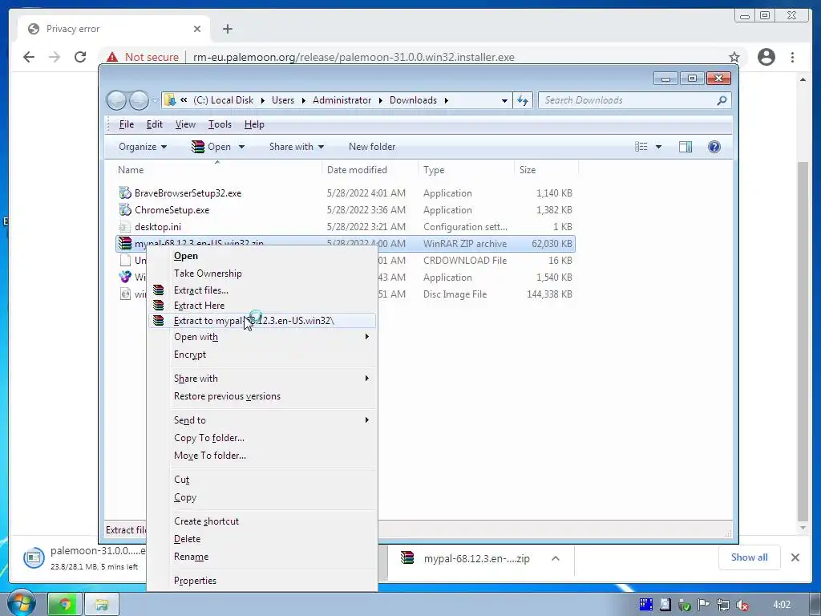Click the Action Center flag tray icon

pyautogui.click(x=704, y=605)
